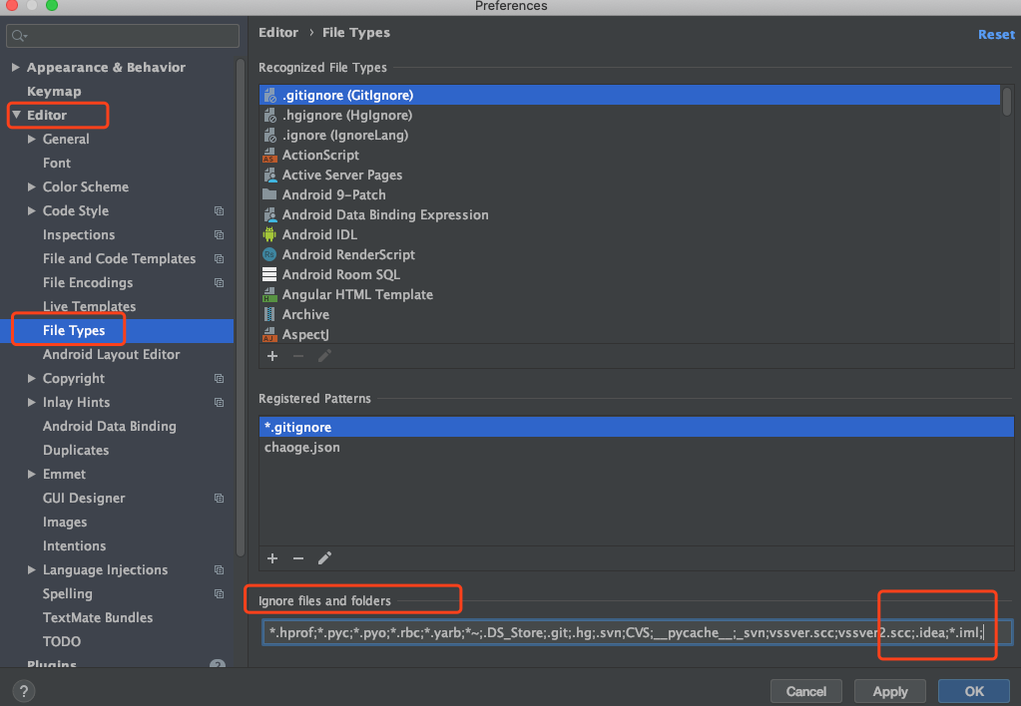Open the Duplicates settings page
Viewport: 1021px width, 706px height.
(x=76, y=451)
